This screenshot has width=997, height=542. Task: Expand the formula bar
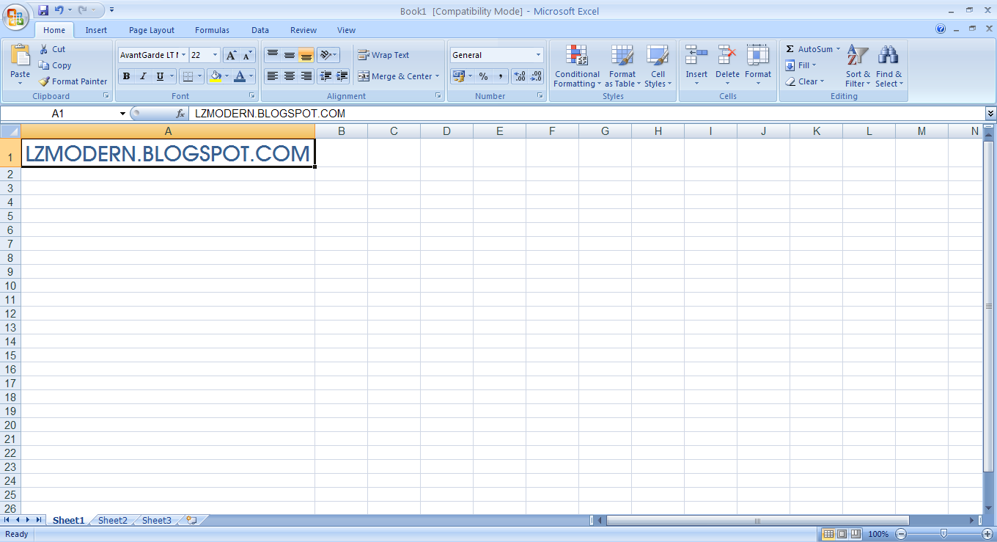tap(991, 114)
